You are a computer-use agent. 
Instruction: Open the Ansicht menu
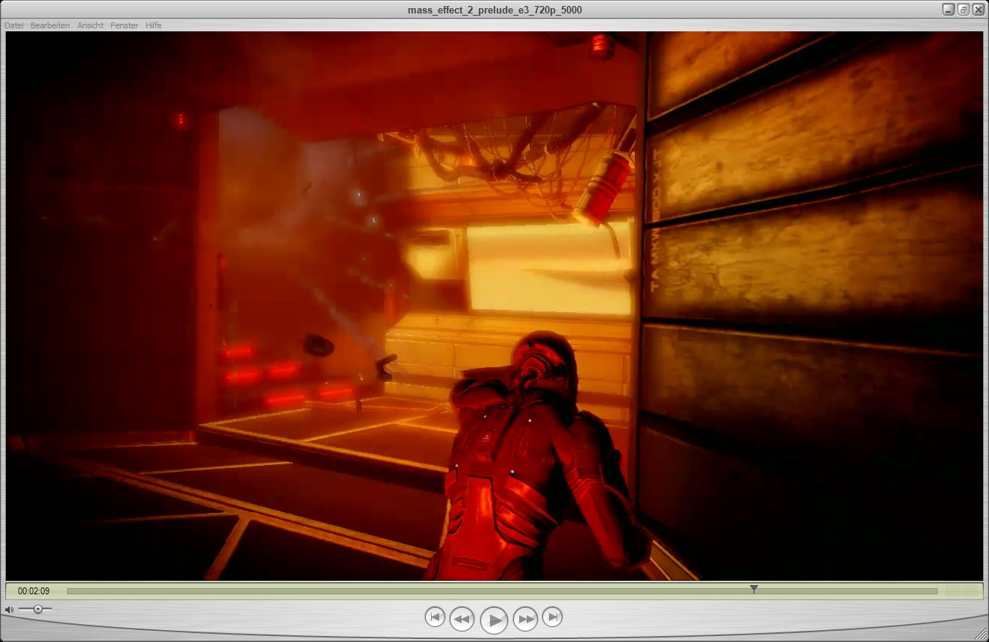pyautogui.click(x=90, y=25)
